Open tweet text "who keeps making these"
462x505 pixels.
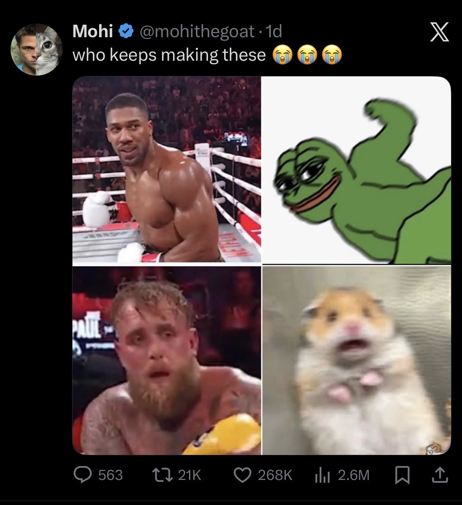(x=169, y=55)
